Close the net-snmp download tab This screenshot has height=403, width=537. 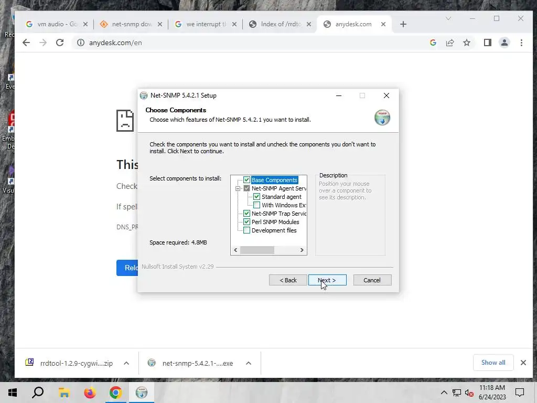click(159, 24)
